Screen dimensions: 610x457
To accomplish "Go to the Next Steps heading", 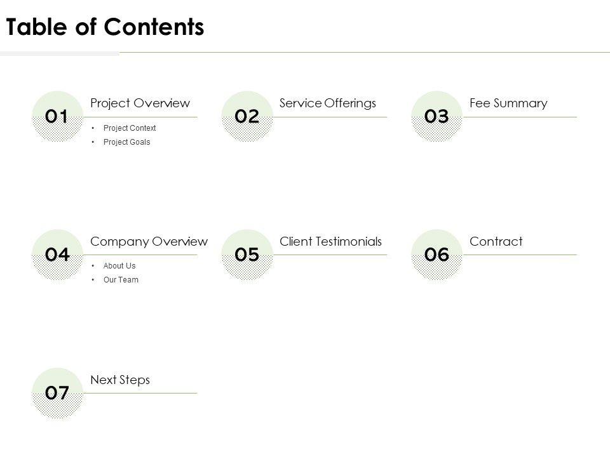I will (120, 380).
